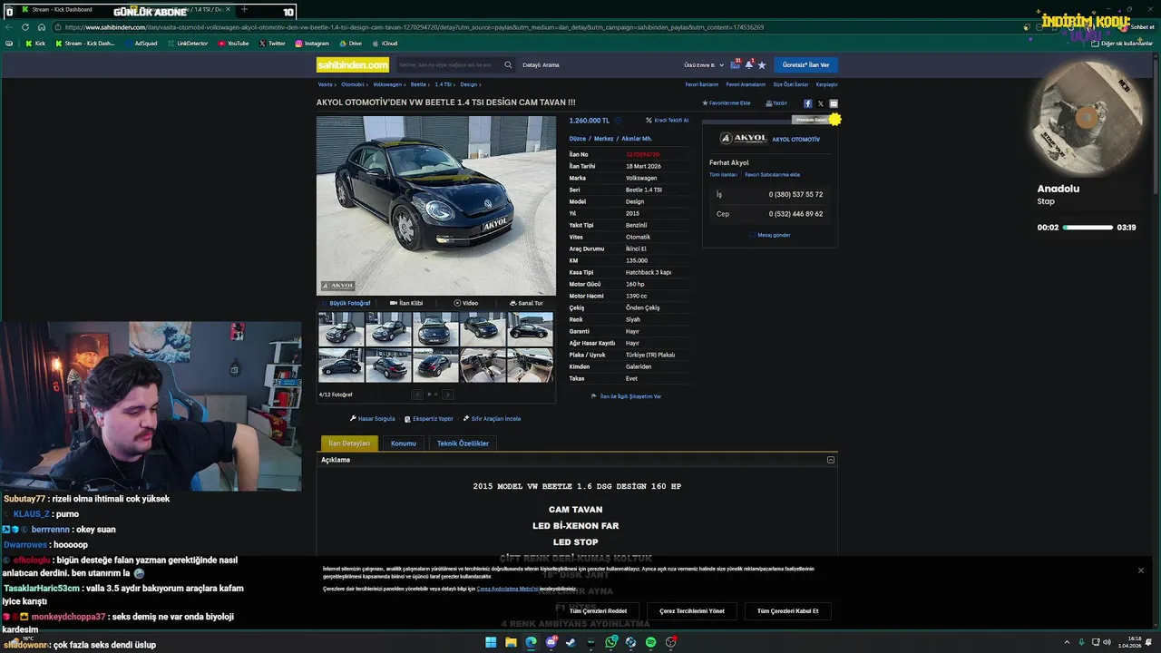
Task: Accept all cookies with Tüm Çerezleri Kabul Et
Action: [787, 611]
